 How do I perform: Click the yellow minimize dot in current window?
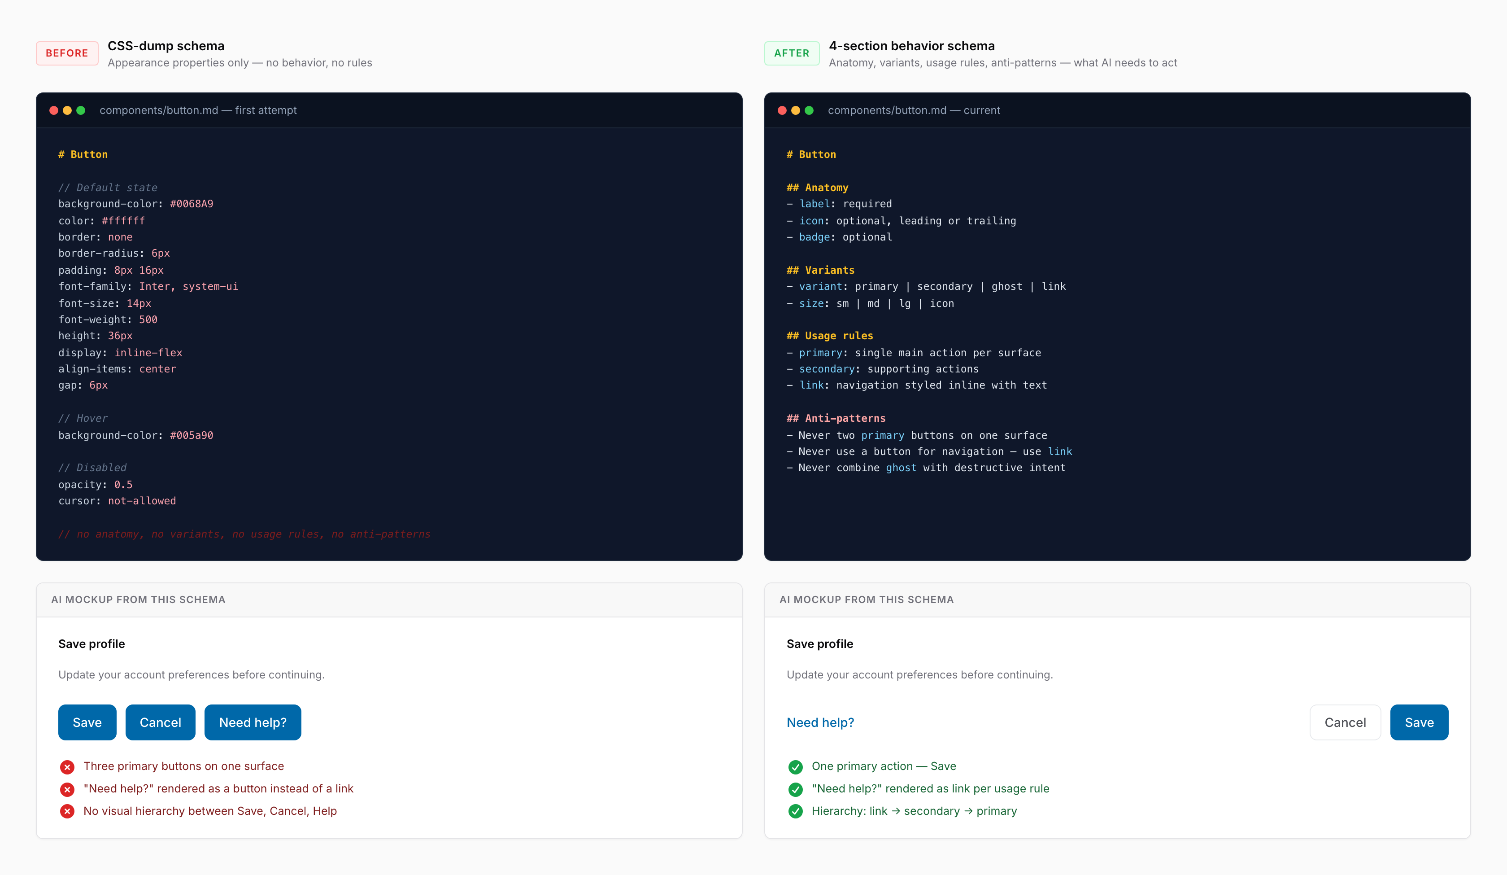[795, 110]
